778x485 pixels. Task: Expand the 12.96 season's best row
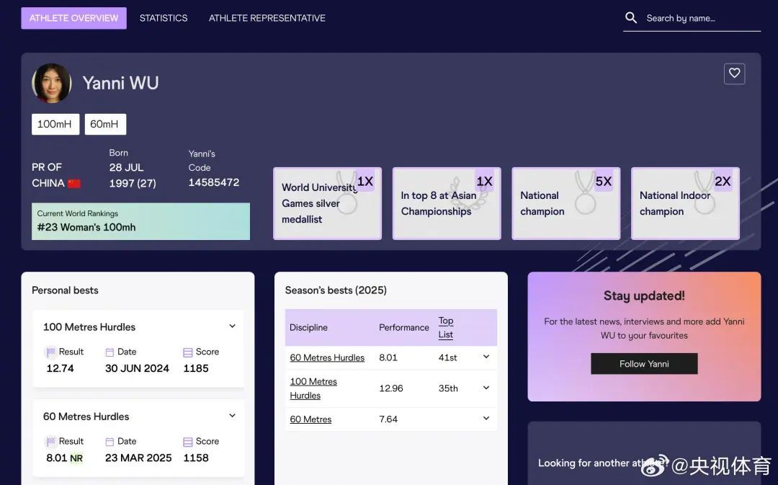(486, 388)
